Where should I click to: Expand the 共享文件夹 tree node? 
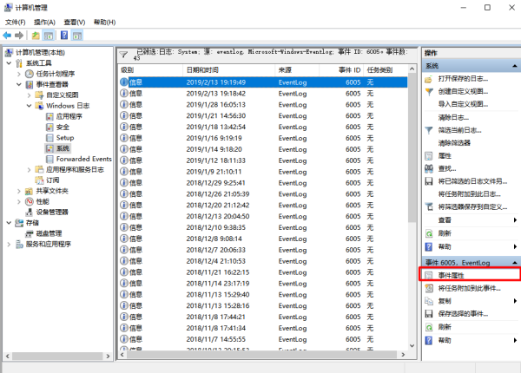pyautogui.click(x=19, y=190)
